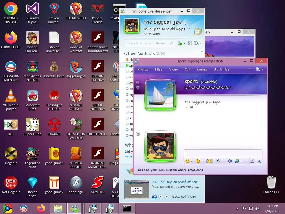285x214 pixels.
Task: Open the Games menu in chat window
Action: point(202,69)
